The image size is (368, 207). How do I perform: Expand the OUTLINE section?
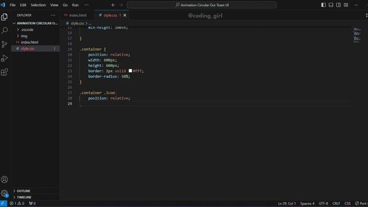pyautogui.click(x=35, y=191)
